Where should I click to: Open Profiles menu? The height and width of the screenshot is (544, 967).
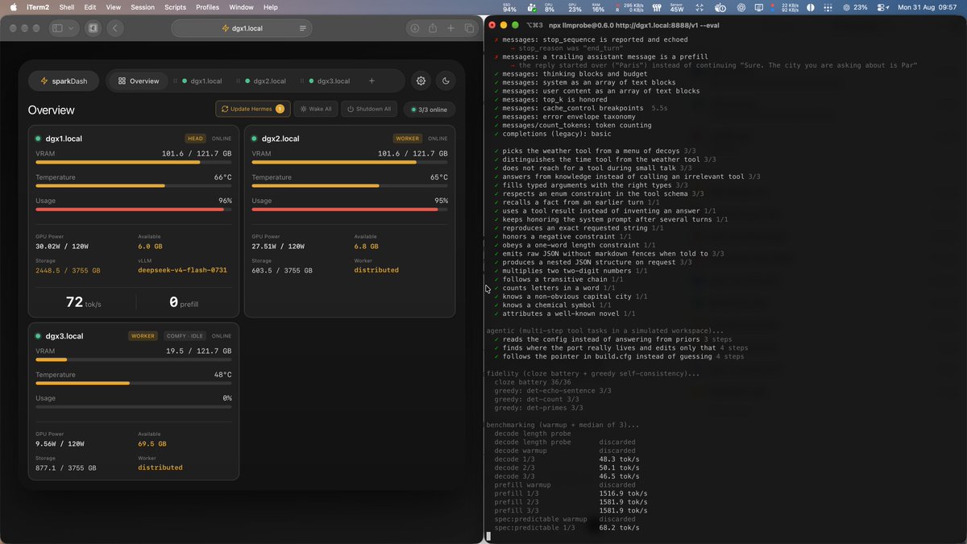207,7
